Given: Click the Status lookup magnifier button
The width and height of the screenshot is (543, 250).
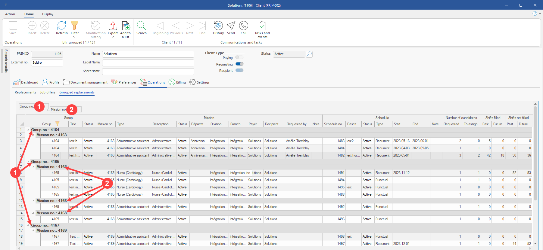Looking at the screenshot, I should [309, 54].
